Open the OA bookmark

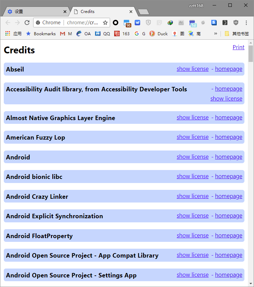pyautogui.click(x=83, y=34)
